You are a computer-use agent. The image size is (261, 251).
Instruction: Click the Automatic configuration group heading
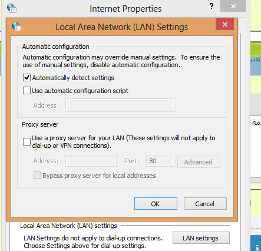pos(56,47)
